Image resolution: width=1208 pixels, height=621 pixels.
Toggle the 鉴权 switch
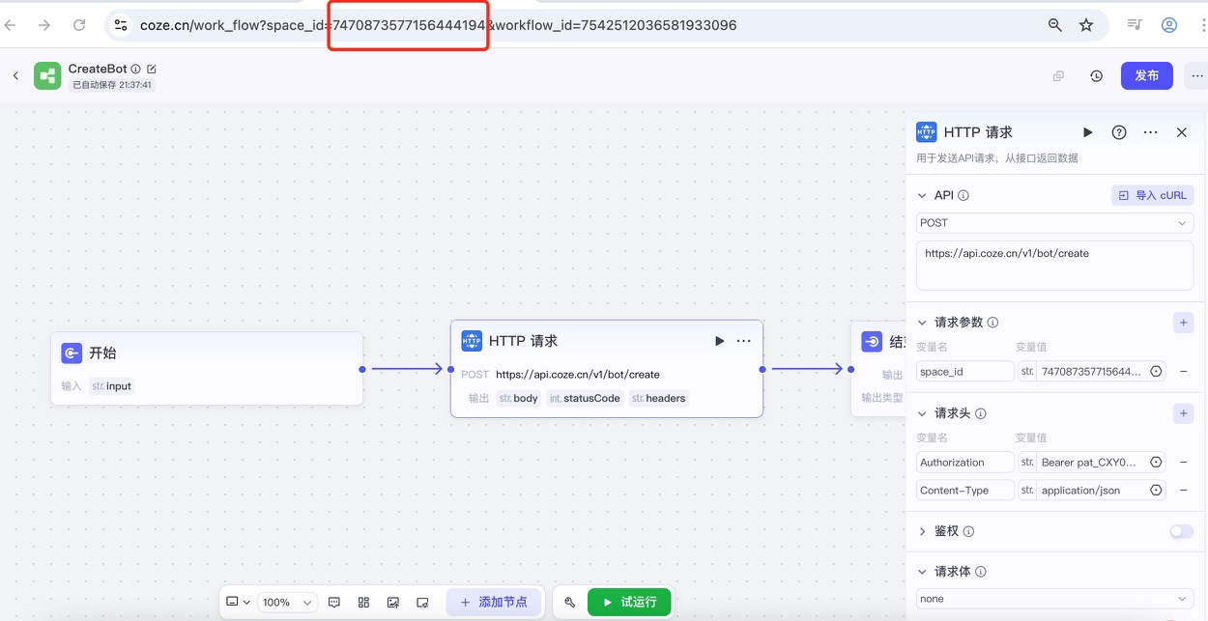[1181, 531]
